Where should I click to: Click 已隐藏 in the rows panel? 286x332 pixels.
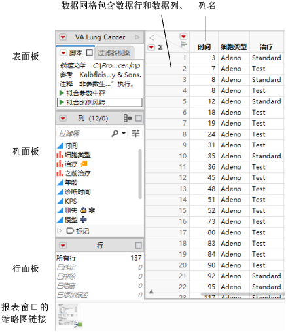[66, 286]
